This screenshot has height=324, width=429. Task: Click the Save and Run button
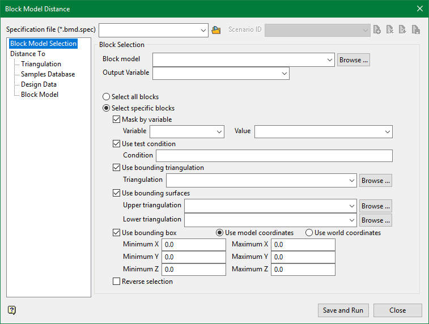(343, 310)
